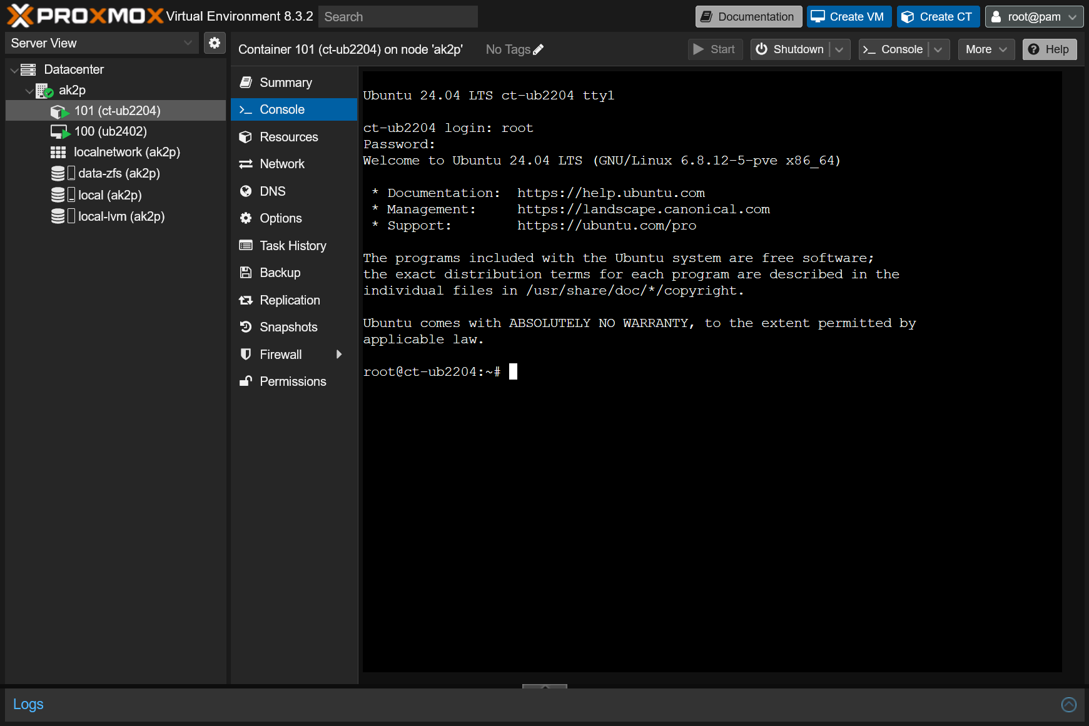Click Create CT
Viewport: 1089px width, 726px height.
(x=938, y=17)
